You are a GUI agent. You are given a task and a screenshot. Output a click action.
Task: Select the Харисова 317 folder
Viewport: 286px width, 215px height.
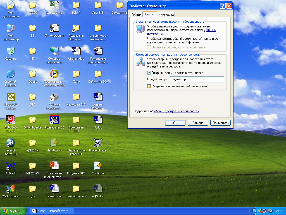point(76,97)
